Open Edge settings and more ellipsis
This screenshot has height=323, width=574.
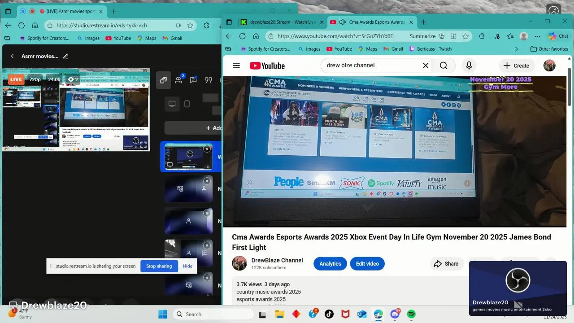pos(537,36)
